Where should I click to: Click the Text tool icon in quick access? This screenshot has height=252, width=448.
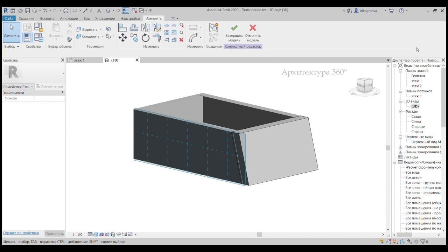click(x=99, y=11)
